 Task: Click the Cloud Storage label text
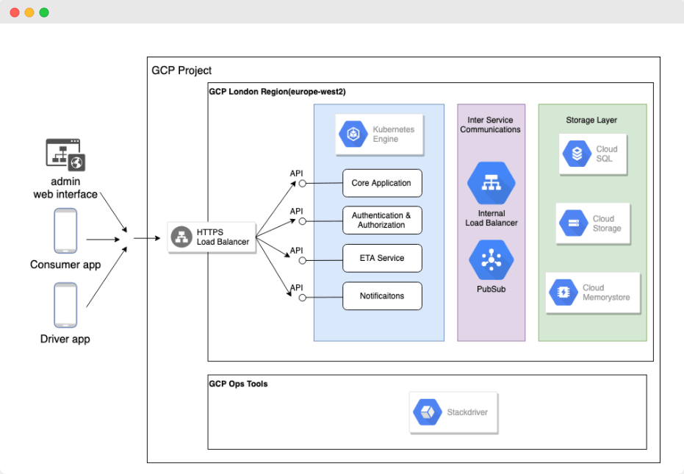607,223
